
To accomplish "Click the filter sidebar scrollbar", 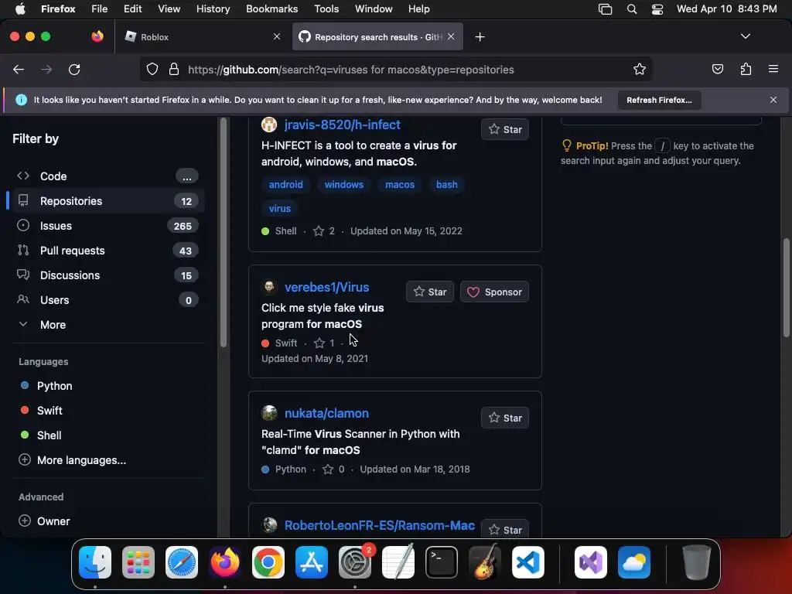I will pyautogui.click(x=224, y=232).
